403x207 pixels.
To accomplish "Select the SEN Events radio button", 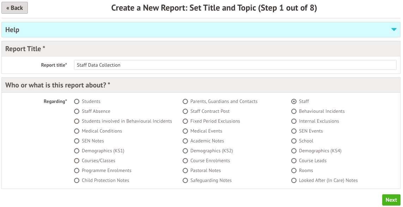I will coord(294,131).
